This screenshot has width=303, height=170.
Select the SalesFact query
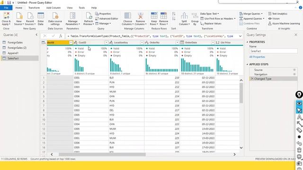[19, 58]
